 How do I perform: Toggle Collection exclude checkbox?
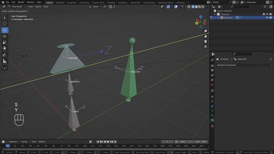click(x=264, y=14)
